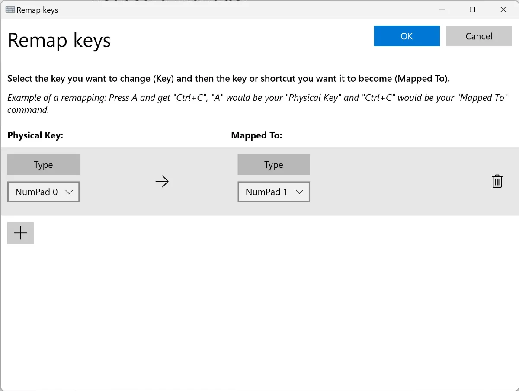Delete the NumPad 0 remapping row

[497, 181]
